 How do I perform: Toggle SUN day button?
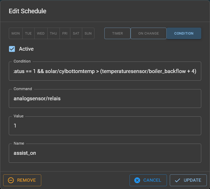click(88, 34)
